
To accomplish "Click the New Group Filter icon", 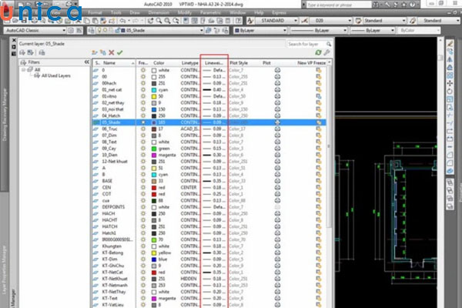I will click(x=30, y=53).
